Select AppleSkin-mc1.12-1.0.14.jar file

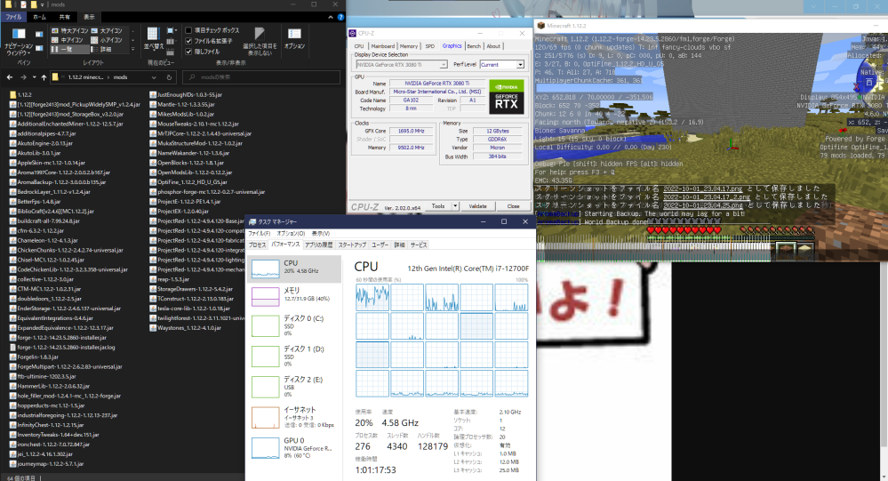[x=48, y=163]
